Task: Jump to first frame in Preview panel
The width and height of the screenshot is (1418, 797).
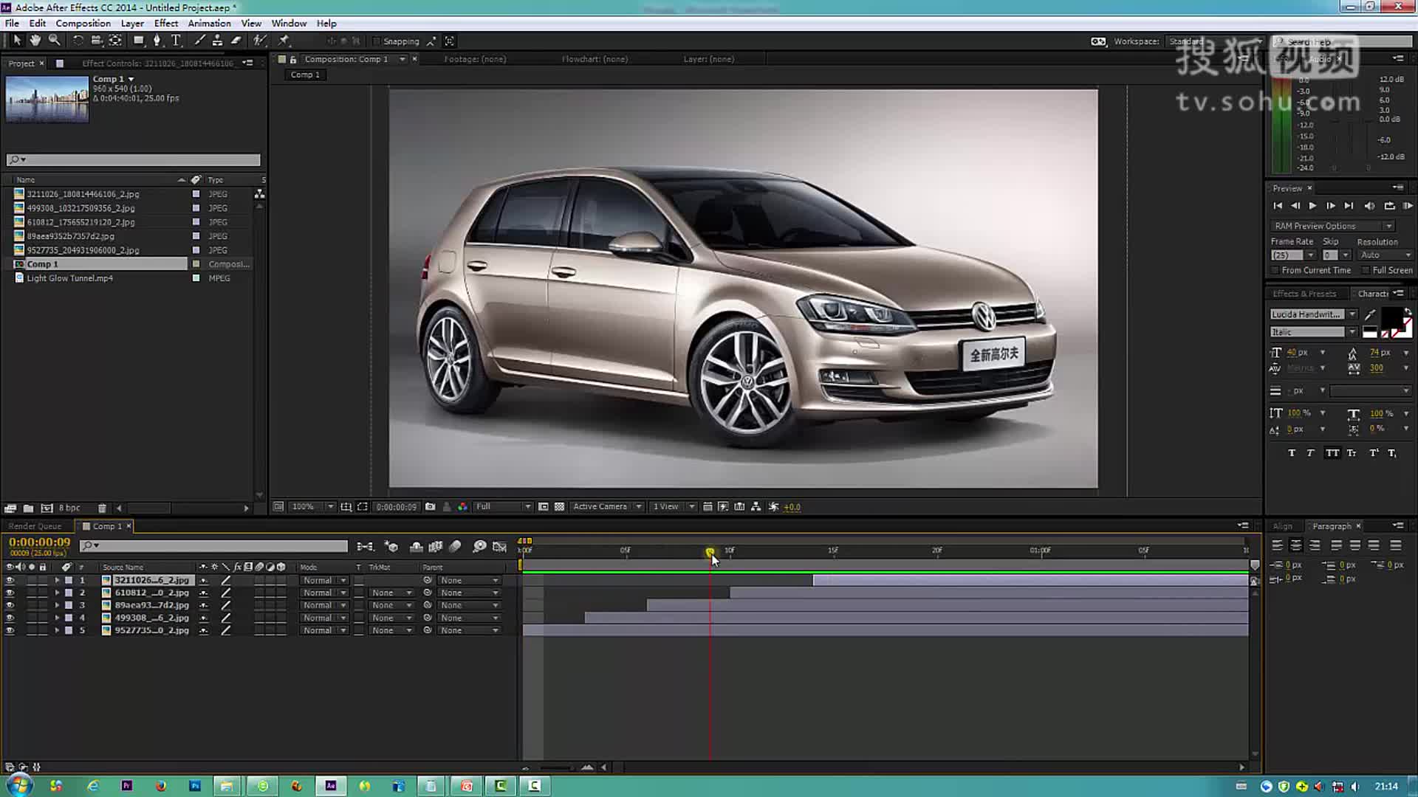Action: pyautogui.click(x=1278, y=206)
